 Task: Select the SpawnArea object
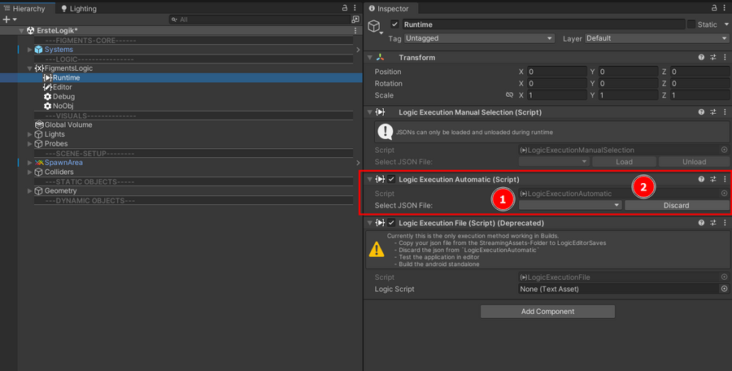(x=63, y=163)
